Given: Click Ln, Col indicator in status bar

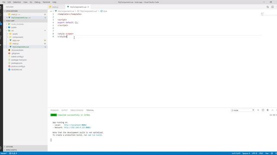Looking at the screenshot, I should (x=236, y=153).
